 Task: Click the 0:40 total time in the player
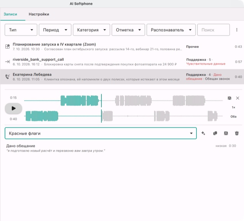tap(13, 119)
